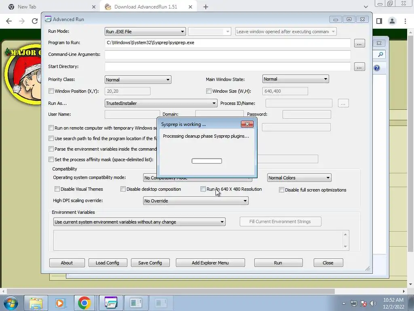Click the About button
The height and width of the screenshot is (311, 414).
(x=67, y=262)
